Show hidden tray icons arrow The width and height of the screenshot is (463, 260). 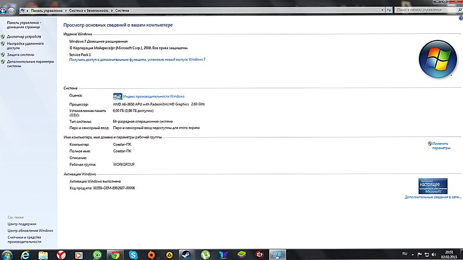(x=412, y=255)
